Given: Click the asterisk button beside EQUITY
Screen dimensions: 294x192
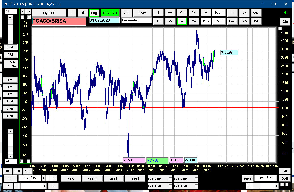Looking at the screenshot, I should 72,13.
